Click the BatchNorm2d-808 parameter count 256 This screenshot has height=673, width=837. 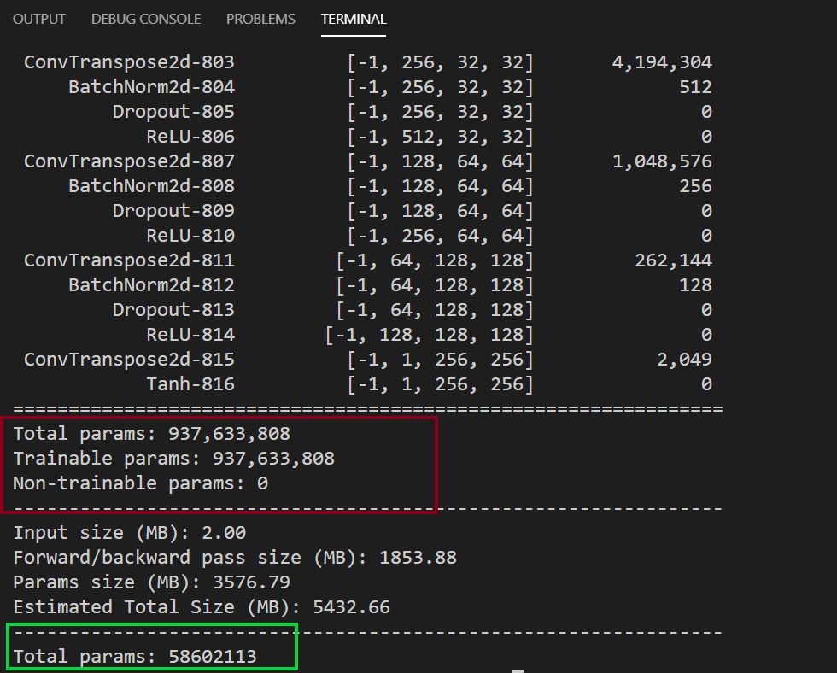(695, 186)
